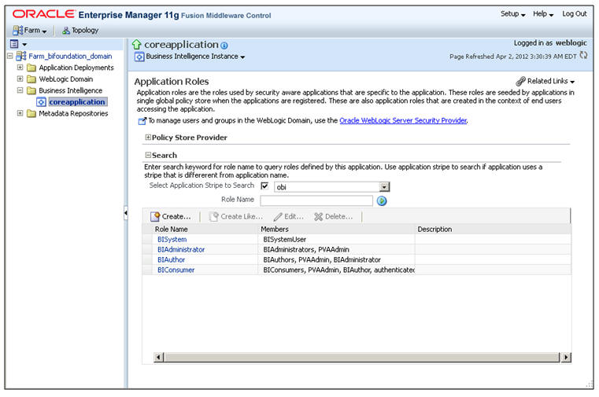Click the horizontal scrollbar left arrow
Screen dimensions: 599x397
(x=158, y=358)
